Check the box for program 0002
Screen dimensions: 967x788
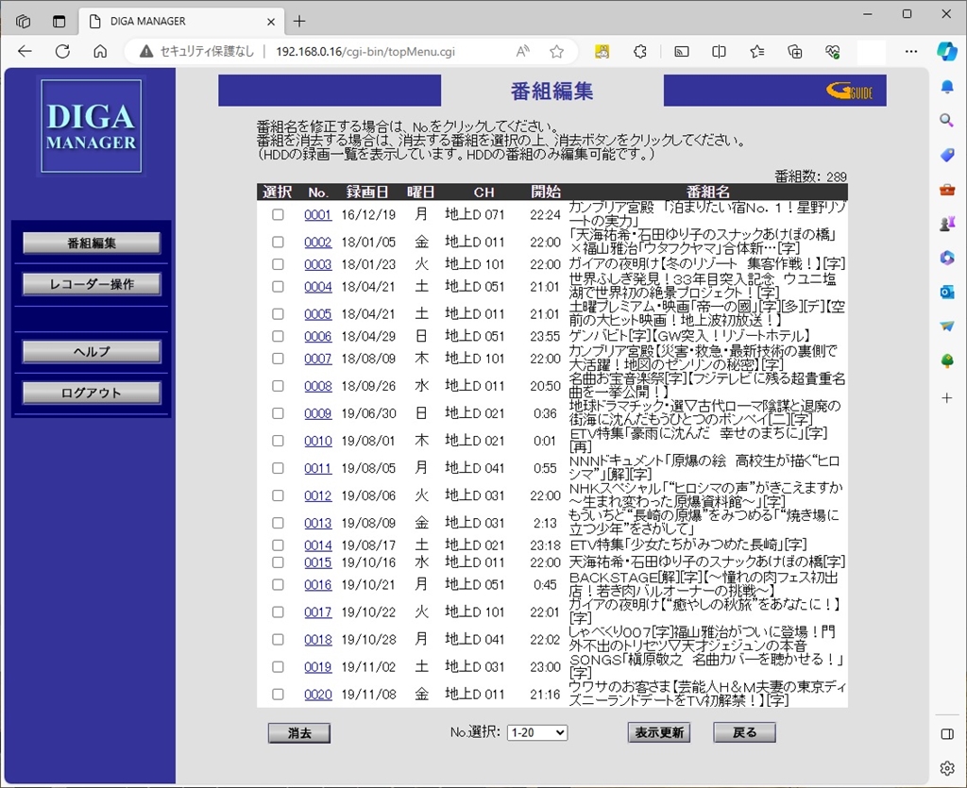[x=279, y=243]
